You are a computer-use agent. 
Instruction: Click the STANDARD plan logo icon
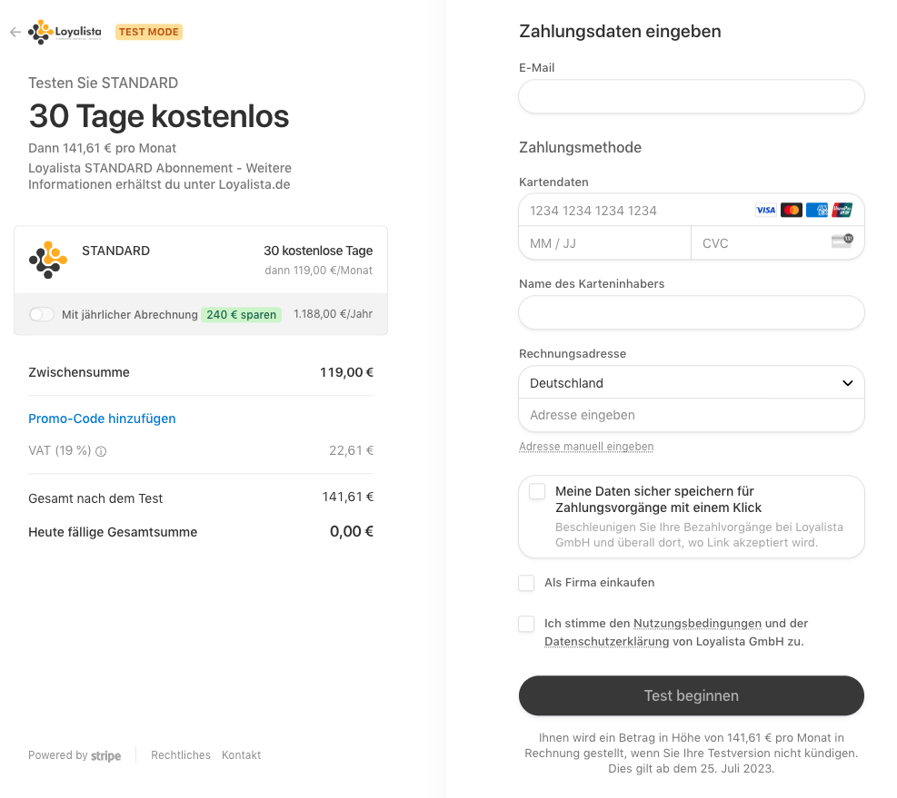(x=48, y=260)
